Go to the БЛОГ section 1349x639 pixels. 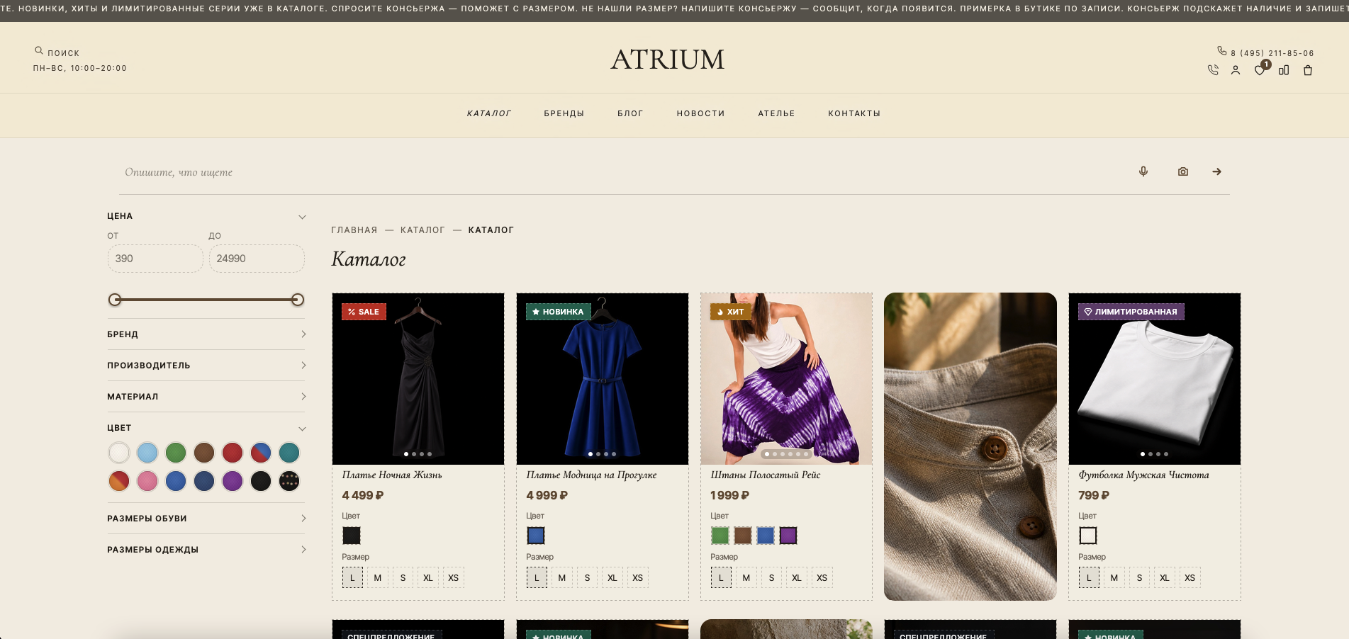[x=630, y=113]
